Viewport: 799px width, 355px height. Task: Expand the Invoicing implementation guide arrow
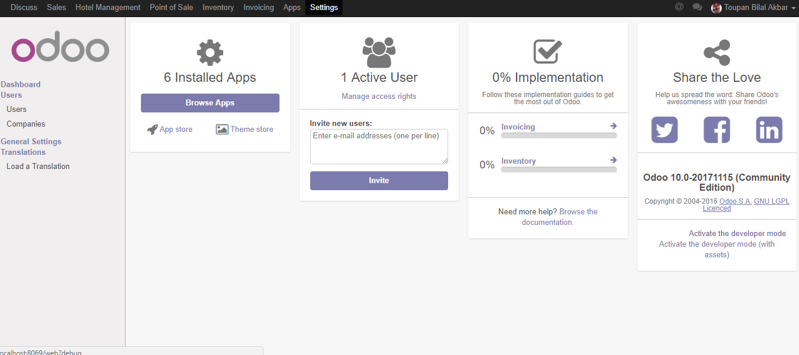(613, 125)
